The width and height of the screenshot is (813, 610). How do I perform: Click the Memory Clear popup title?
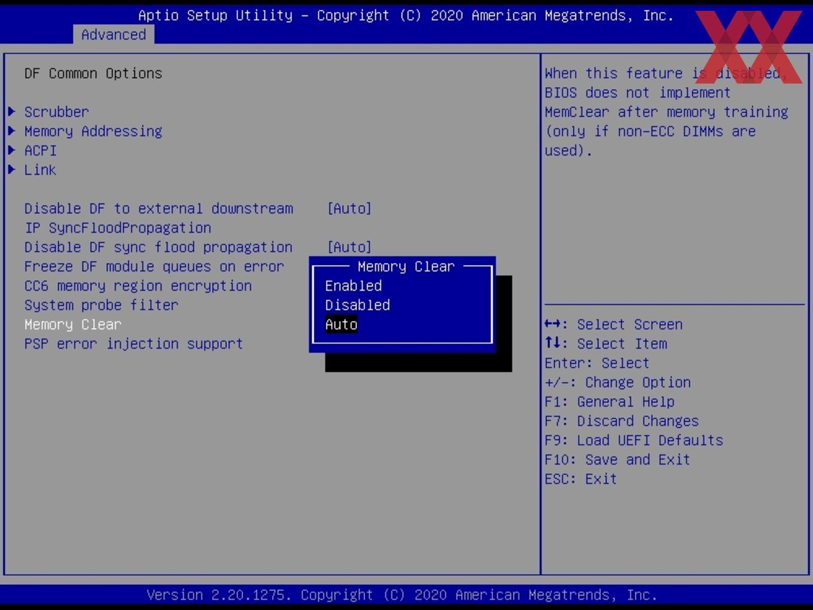coord(406,266)
